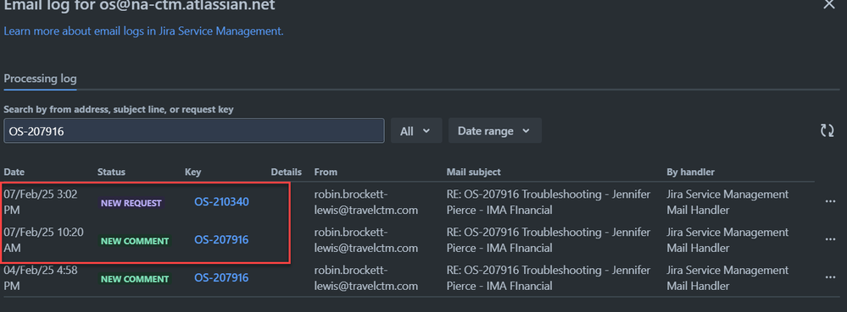The width and height of the screenshot is (847, 312).
Task: Click mail handler text in OS-210340 row
Action: pos(727,202)
